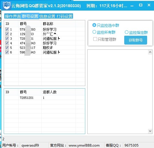The width and height of the screenshot is (154, 148).
Task: Click the 获取群号 button
Action: click(x=135, y=40)
